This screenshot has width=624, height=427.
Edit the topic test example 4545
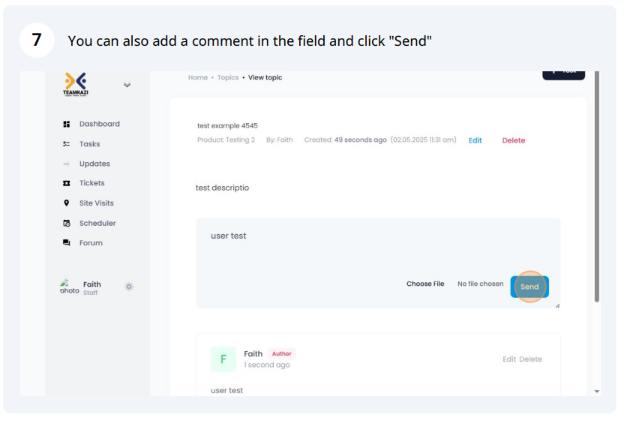pos(475,140)
